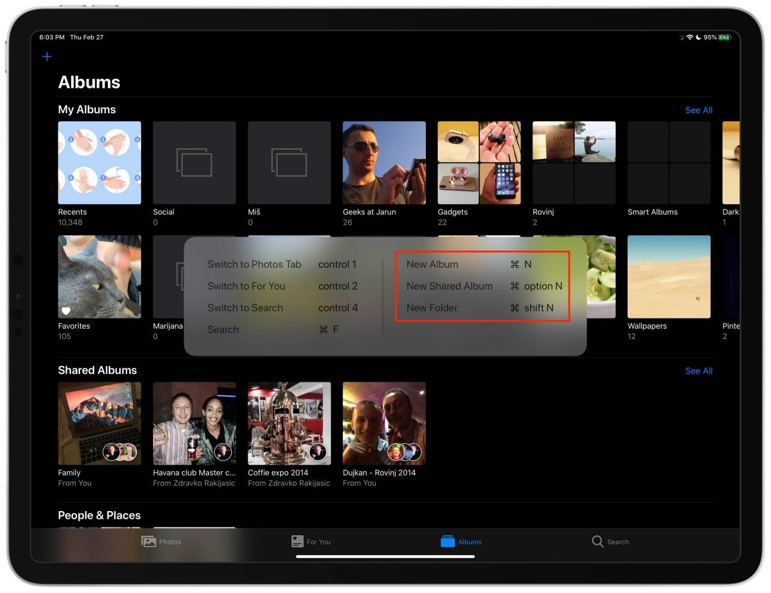Open the Miš album thumbnail
Viewport: 771px width, 593px height.
pos(289,163)
